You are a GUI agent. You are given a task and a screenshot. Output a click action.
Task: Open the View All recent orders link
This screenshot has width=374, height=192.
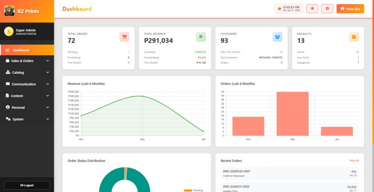click(354, 160)
